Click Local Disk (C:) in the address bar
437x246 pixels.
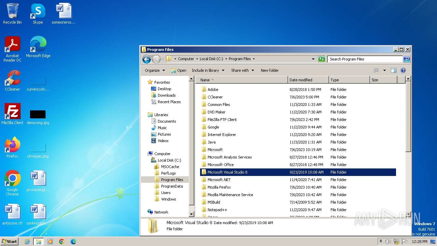(211, 59)
